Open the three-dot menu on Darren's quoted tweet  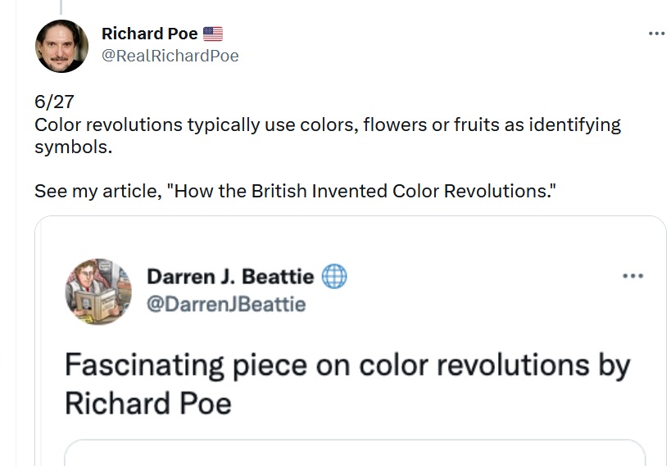point(632,277)
